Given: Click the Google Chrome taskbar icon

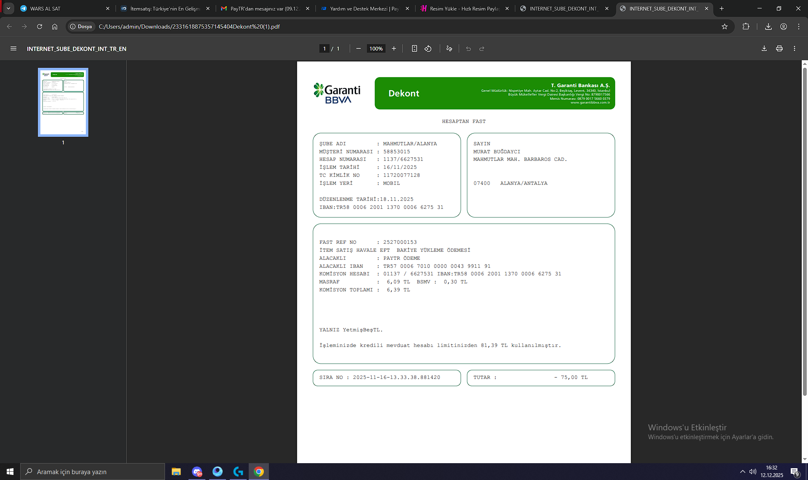Looking at the screenshot, I should pos(259,472).
